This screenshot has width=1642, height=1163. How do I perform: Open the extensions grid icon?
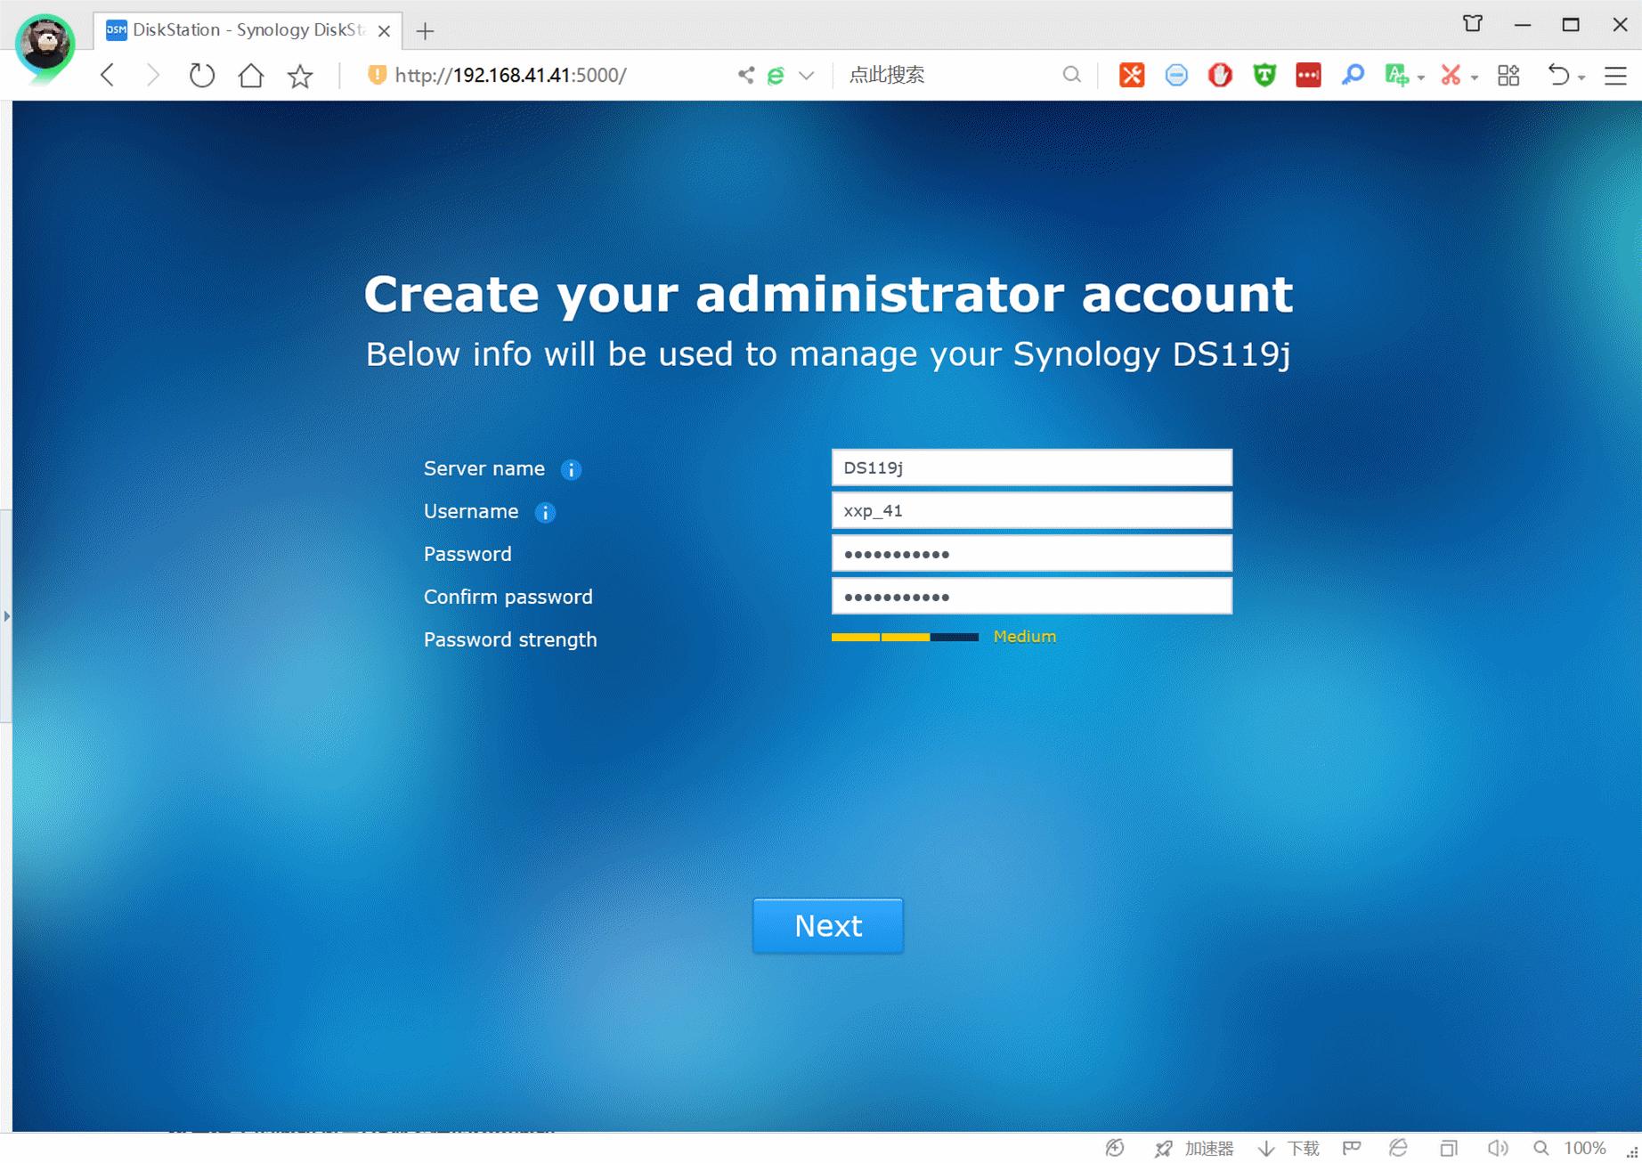1508,75
